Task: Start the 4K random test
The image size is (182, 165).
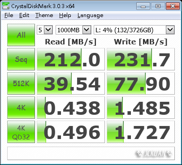Action: click(x=21, y=108)
